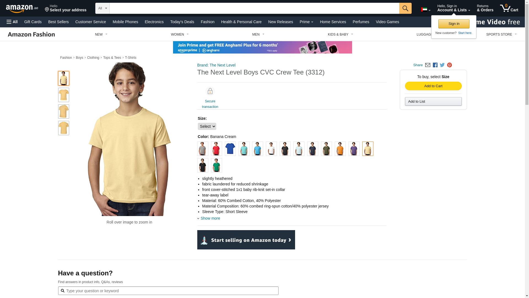The height and width of the screenshot is (298, 529).
Task: Open the All hamburger menu
Action: (x=12, y=22)
